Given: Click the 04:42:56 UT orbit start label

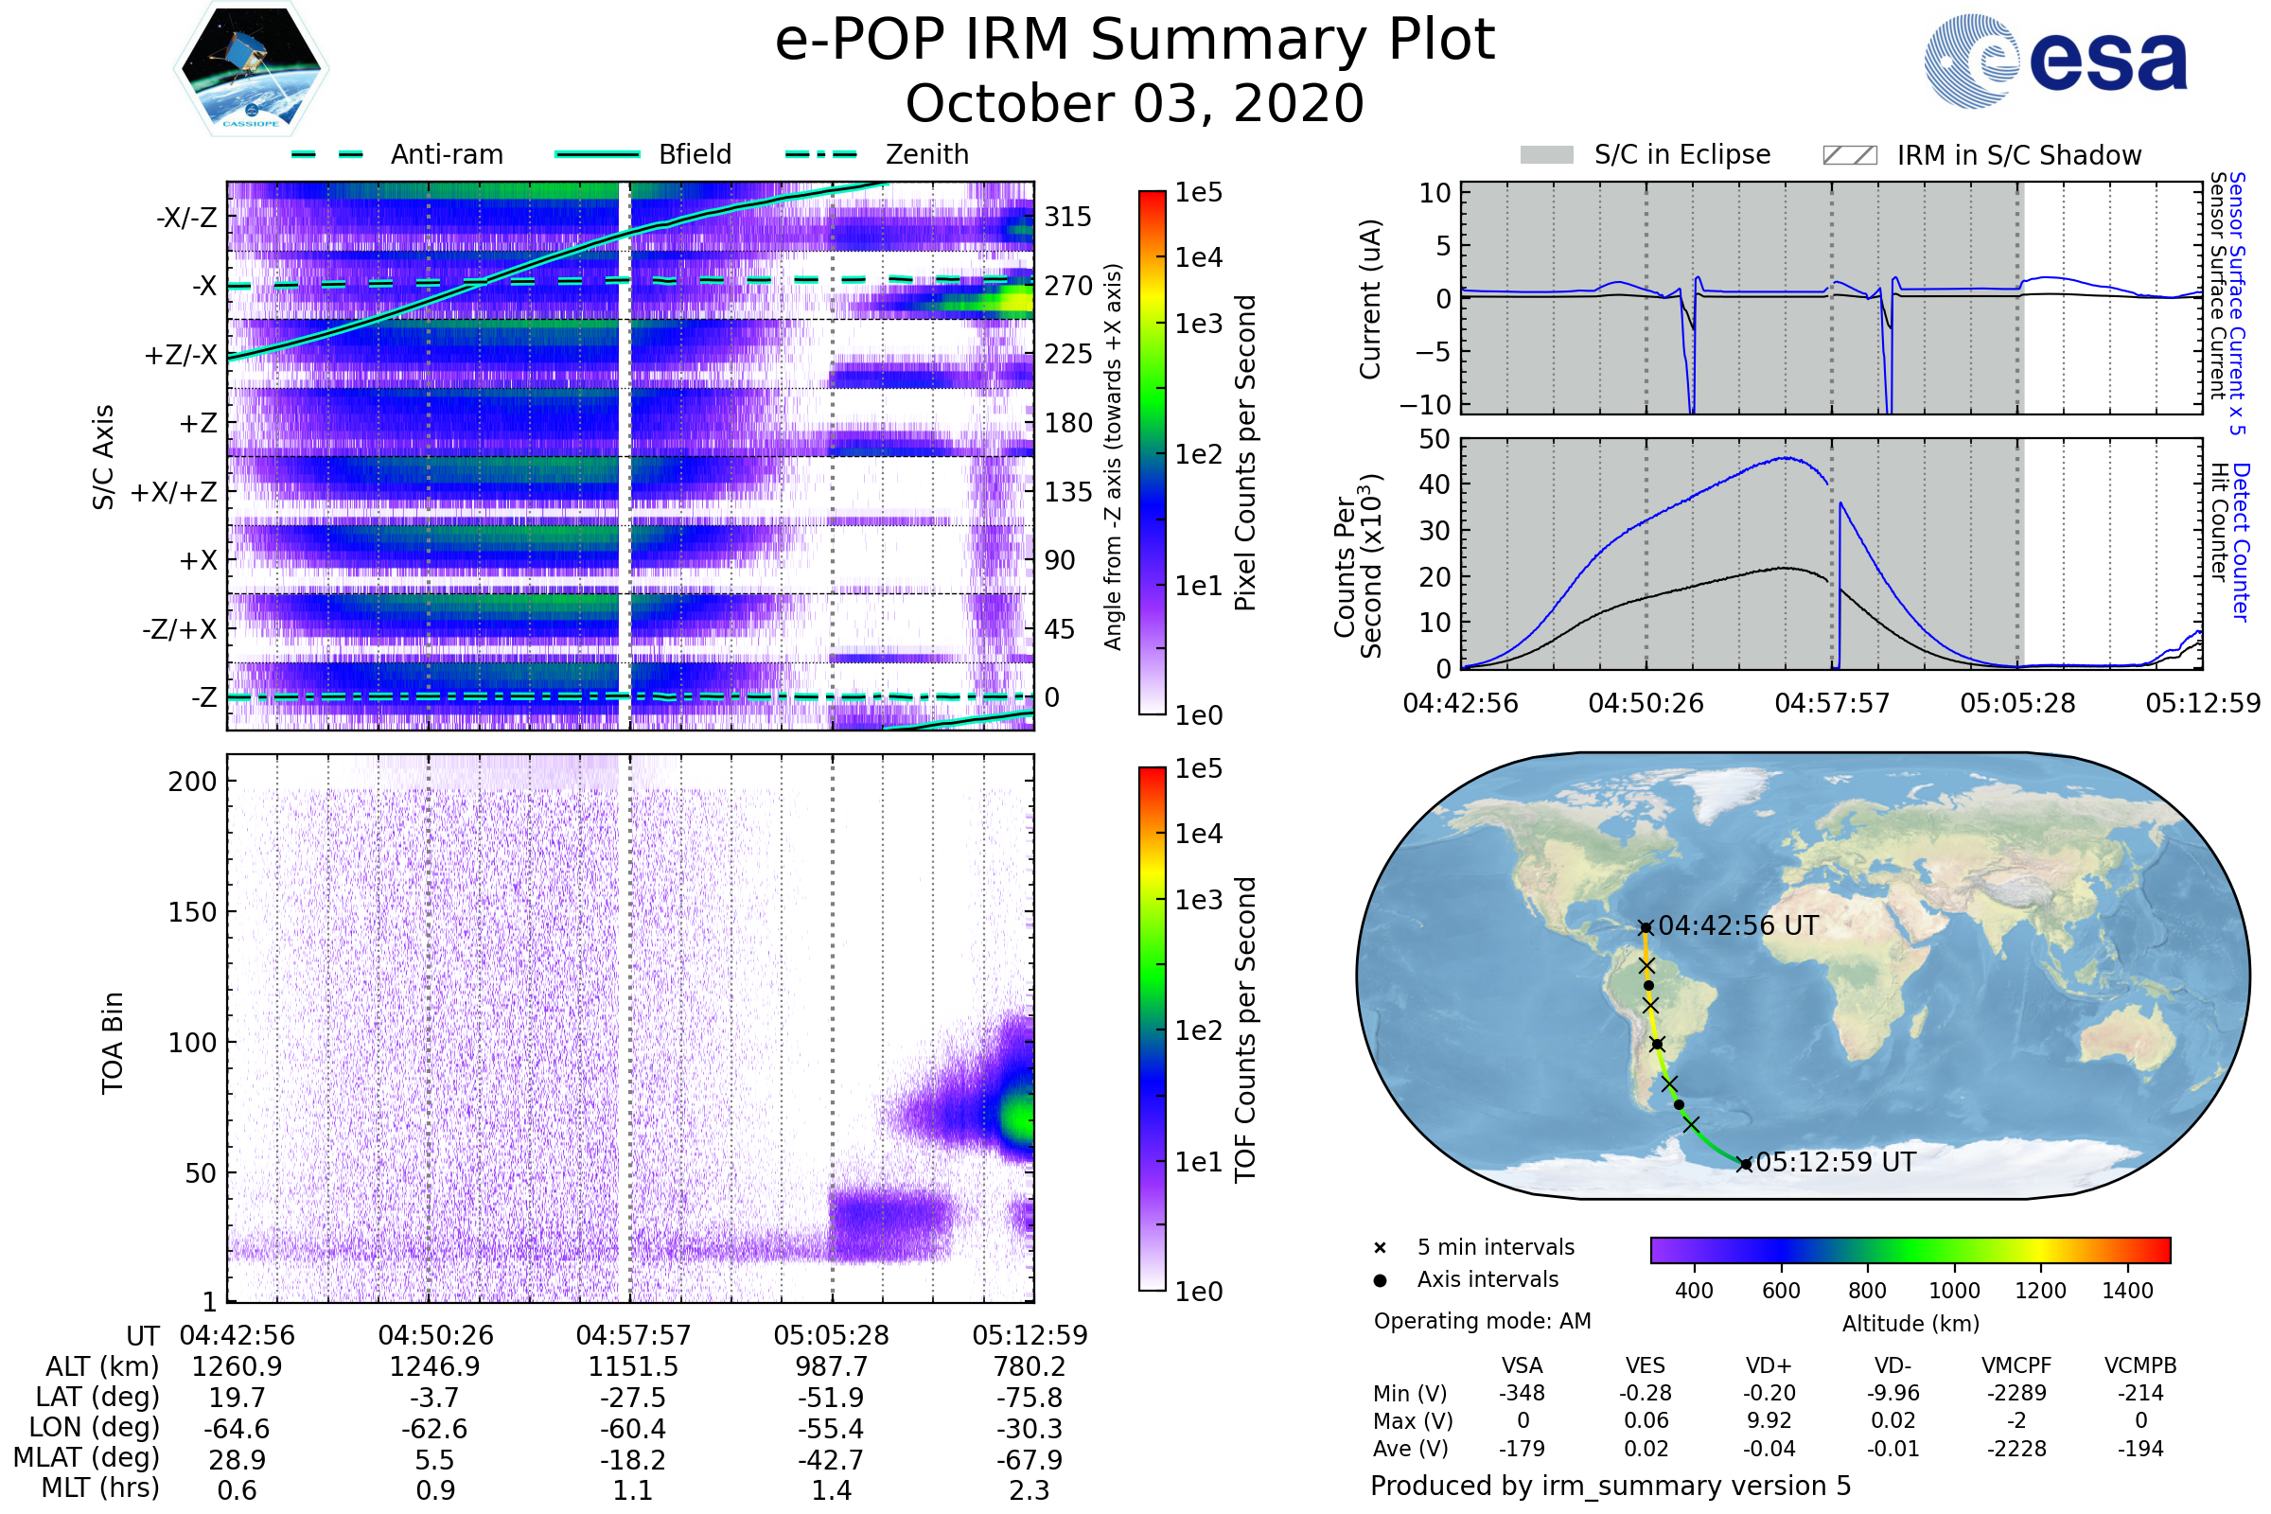Looking at the screenshot, I should [1738, 926].
